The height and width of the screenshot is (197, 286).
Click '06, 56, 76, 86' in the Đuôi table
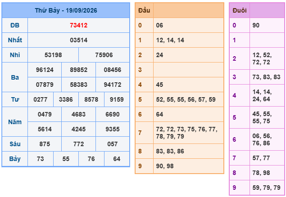(262, 139)
